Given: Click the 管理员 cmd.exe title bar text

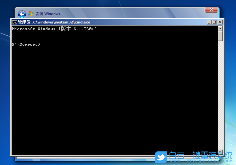Looking at the screenshot, I should [x=54, y=22].
